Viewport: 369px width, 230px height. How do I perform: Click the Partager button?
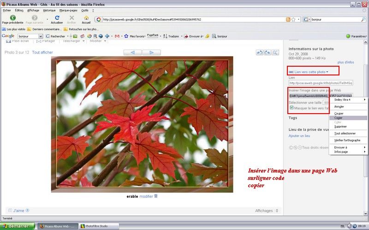(x=46, y=41)
